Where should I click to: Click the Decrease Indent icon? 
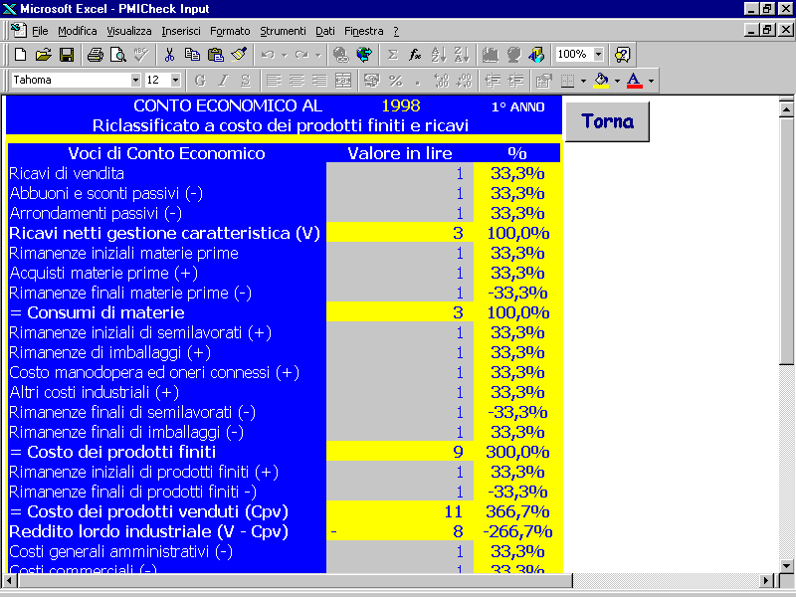pos(493,81)
